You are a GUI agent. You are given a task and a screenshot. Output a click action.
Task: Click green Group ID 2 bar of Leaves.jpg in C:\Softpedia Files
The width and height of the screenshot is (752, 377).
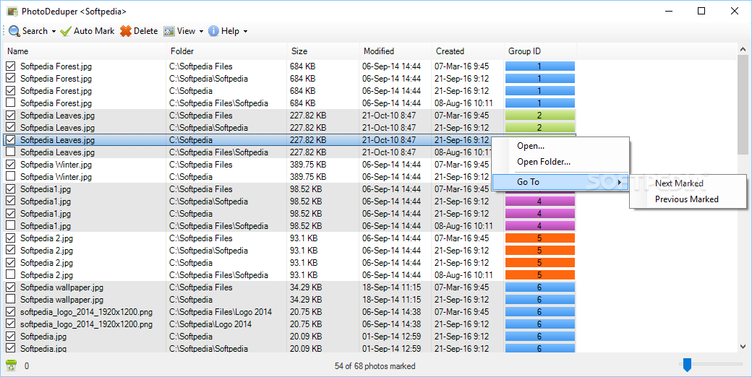point(540,115)
